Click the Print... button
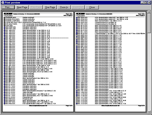Screen dimensions: 152x115 pos(8,7)
